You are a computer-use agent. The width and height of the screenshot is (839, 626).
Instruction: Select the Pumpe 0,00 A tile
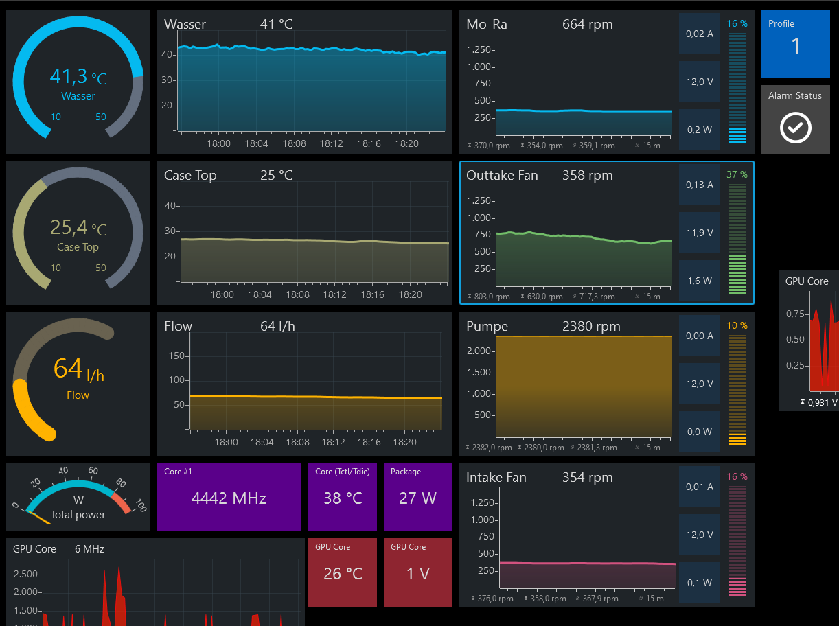pos(700,336)
